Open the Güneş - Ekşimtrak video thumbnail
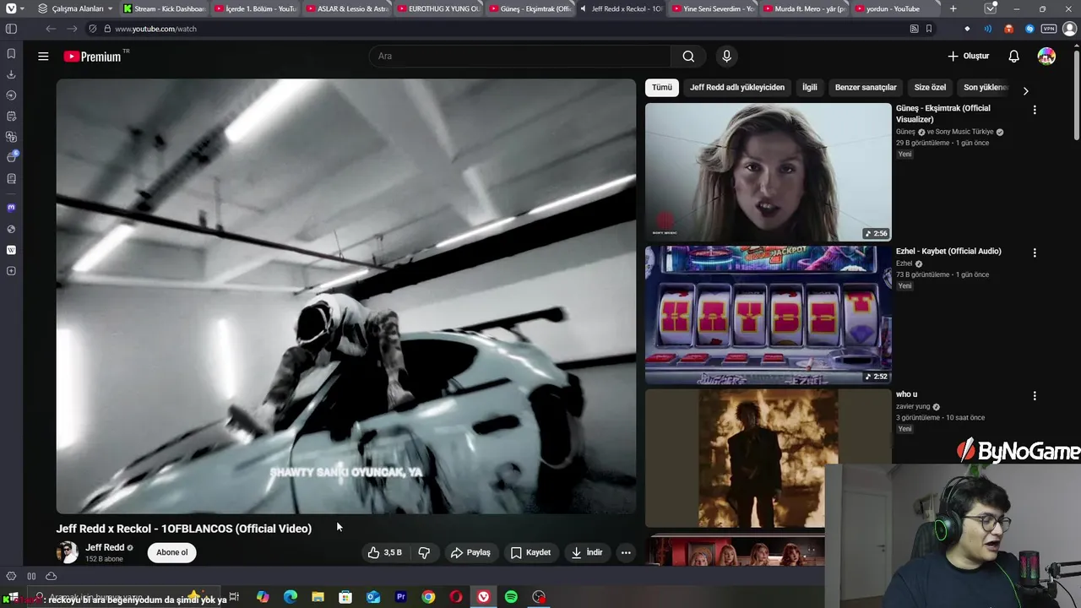The image size is (1081, 608). [x=768, y=172]
